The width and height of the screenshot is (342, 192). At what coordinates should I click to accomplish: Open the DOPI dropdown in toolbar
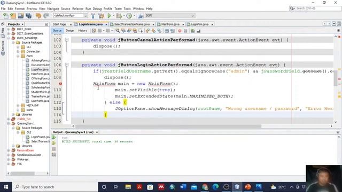(x=170, y=15)
